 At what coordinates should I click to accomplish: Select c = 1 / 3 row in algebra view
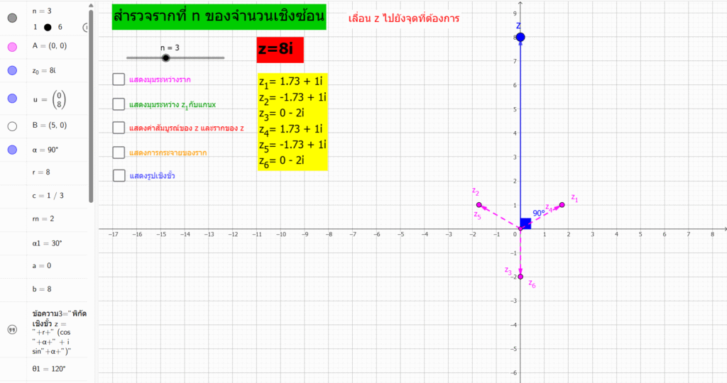[x=44, y=196]
